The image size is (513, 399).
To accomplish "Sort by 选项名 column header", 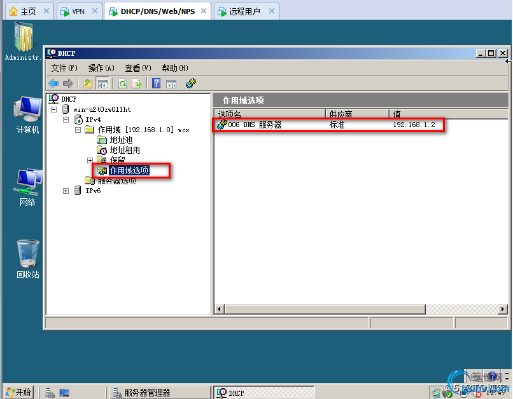I will point(270,114).
